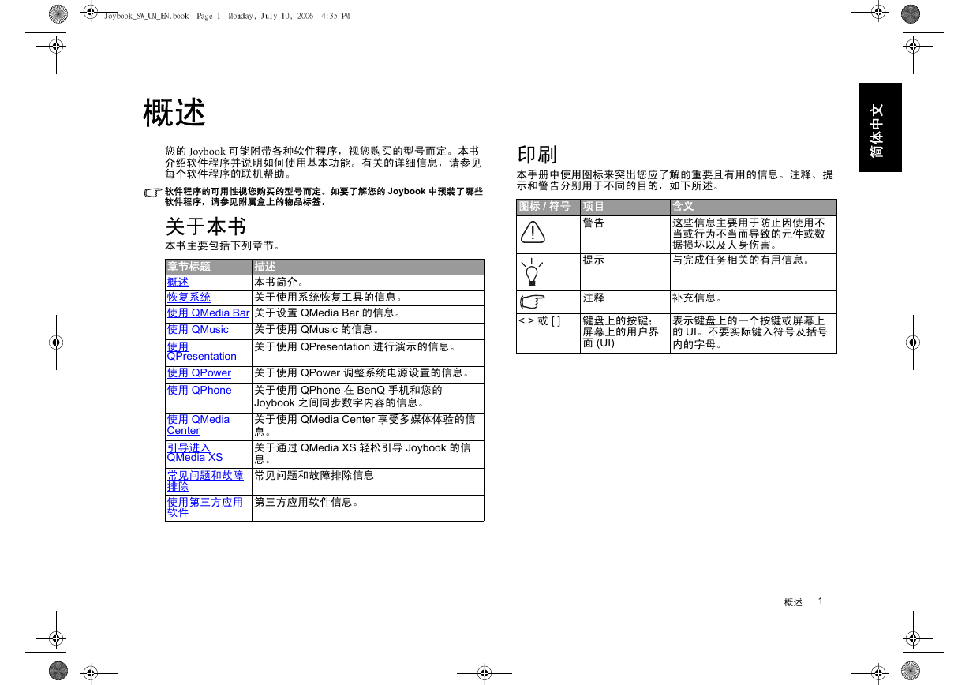Open the 使用 QPresentation link

(x=201, y=351)
